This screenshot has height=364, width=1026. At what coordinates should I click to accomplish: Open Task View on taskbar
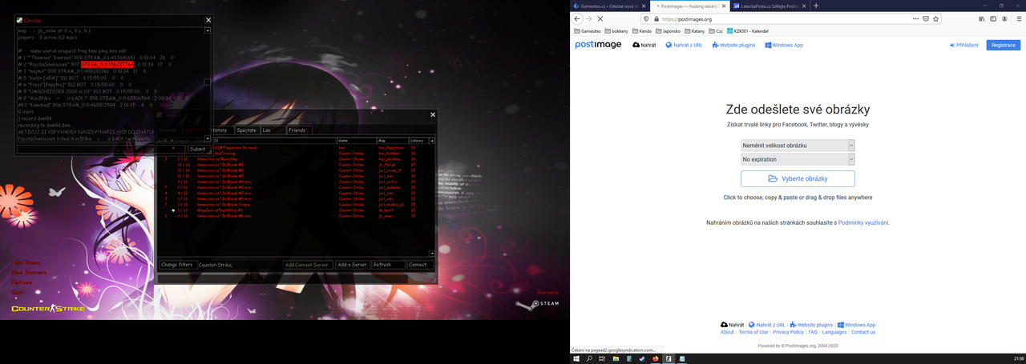(603, 358)
